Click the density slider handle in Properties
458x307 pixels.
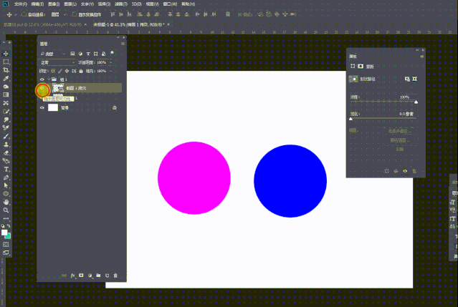416,102
